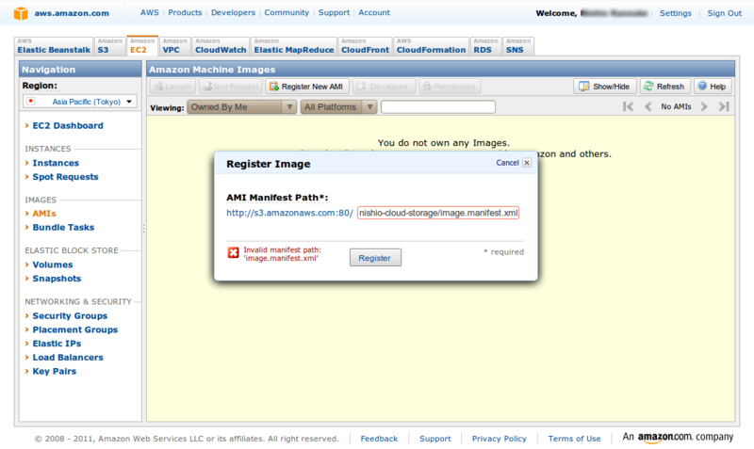754x449 pixels.
Task: Open the All Platforms dropdown
Action: pyautogui.click(x=338, y=107)
